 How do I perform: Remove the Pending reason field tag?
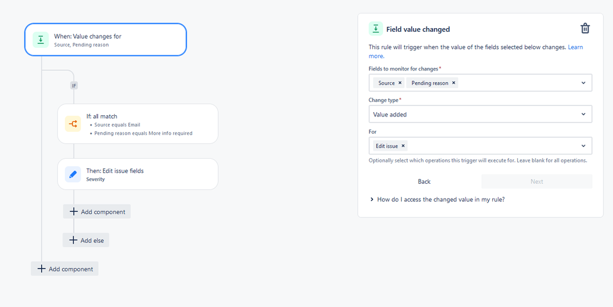click(453, 83)
